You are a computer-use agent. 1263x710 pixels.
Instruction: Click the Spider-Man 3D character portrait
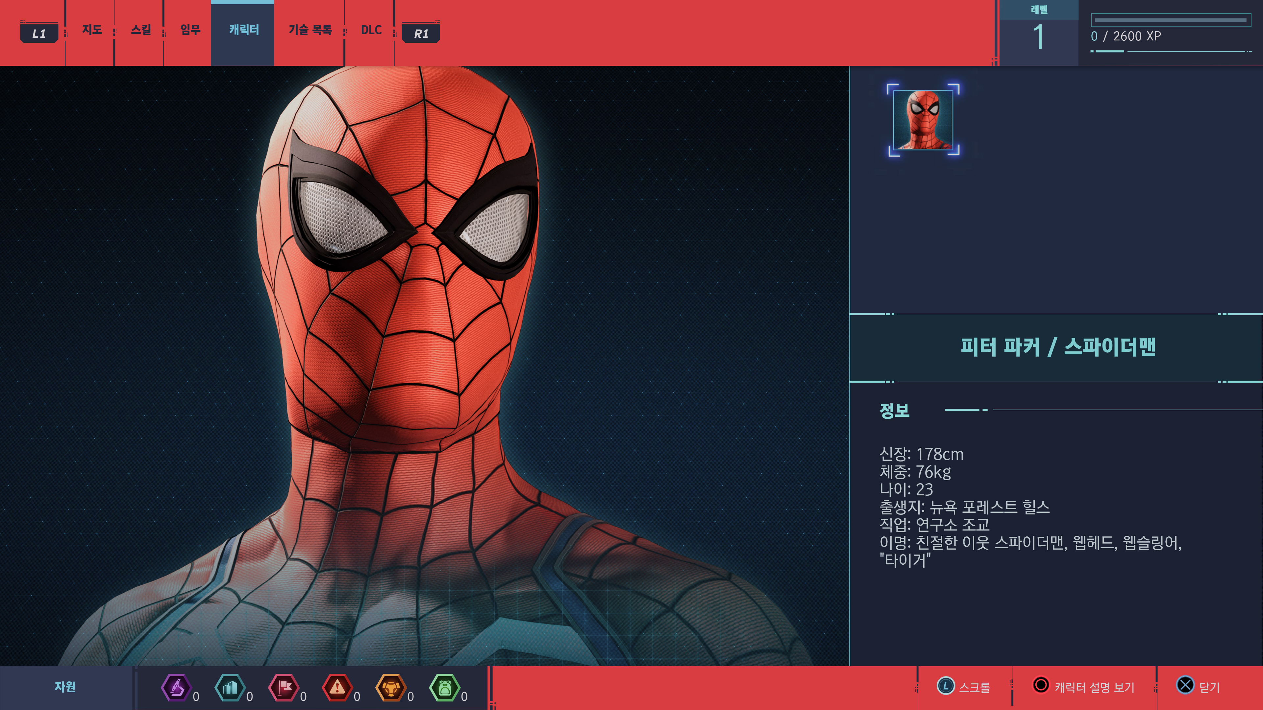424,366
